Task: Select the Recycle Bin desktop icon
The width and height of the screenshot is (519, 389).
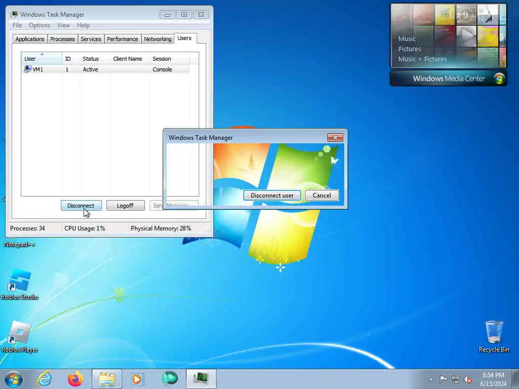Action: 494,336
